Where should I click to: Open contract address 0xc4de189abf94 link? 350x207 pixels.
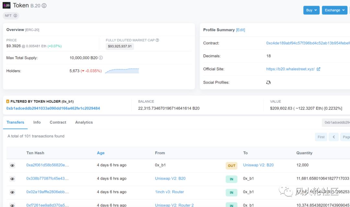point(308,43)
